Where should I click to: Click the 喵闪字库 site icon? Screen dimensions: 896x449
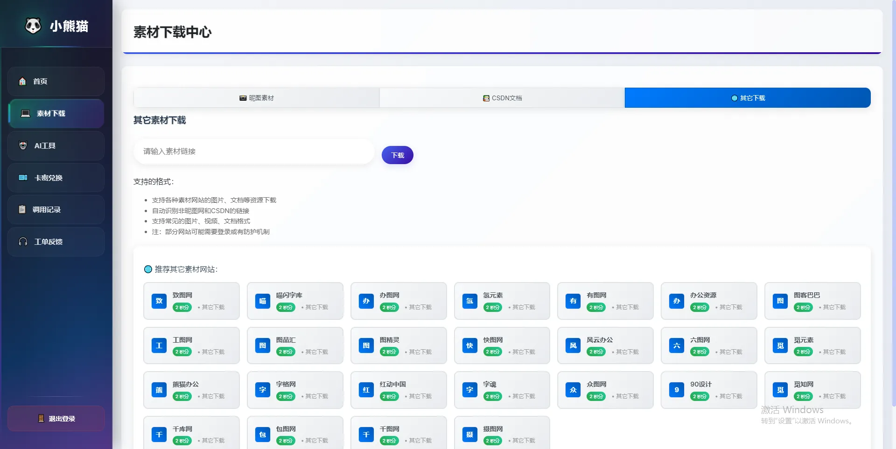pyautogui.click(x=263, y=301)
